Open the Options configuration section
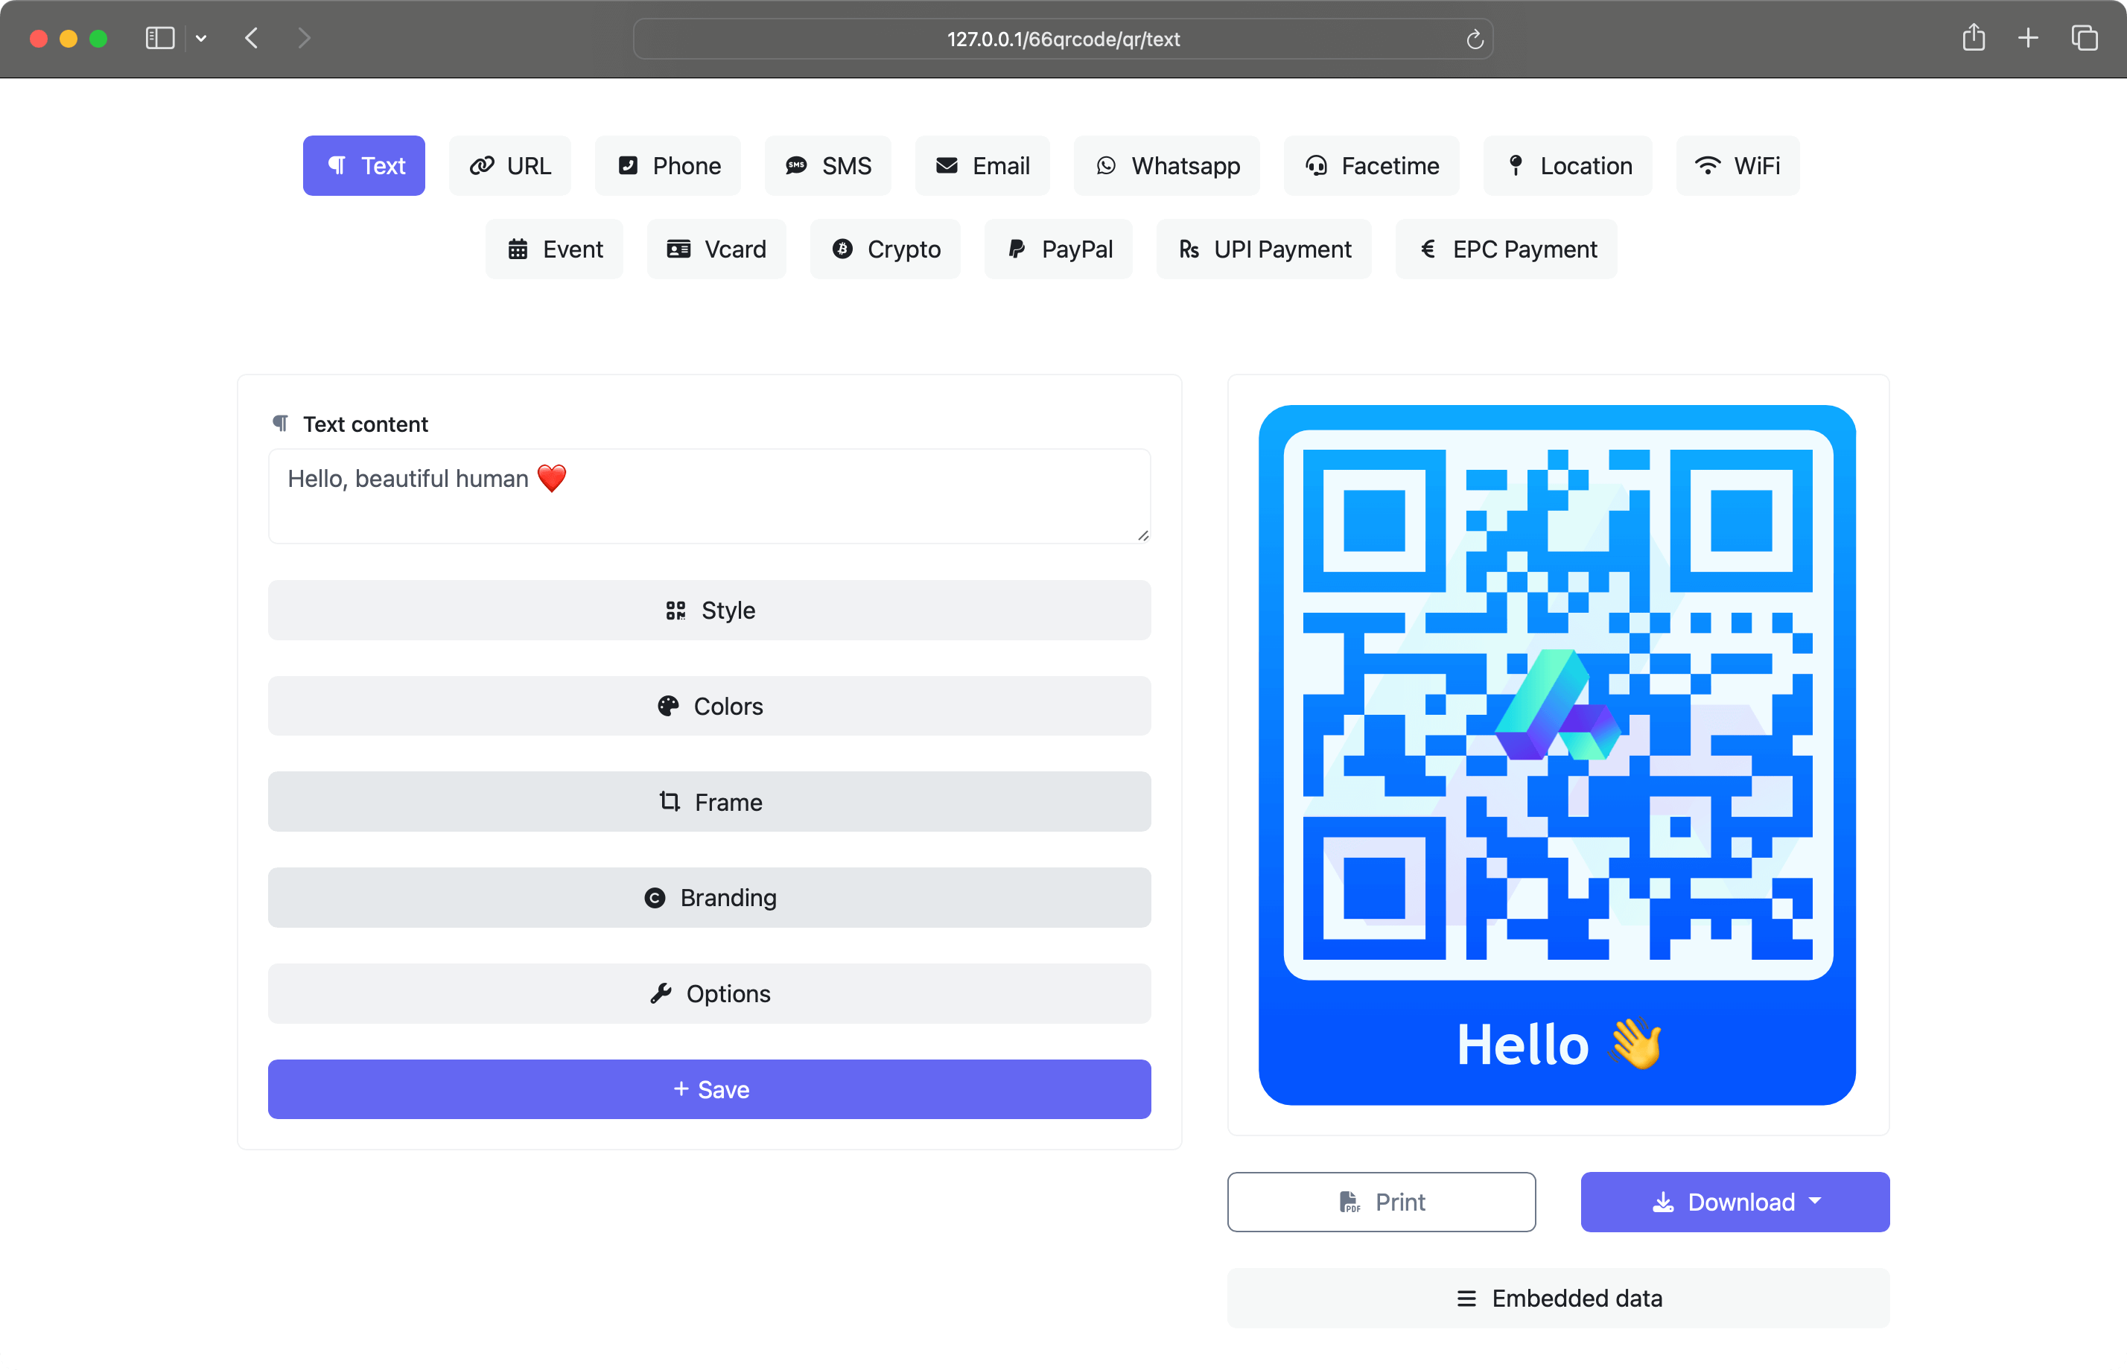This screenshot has height=1370, width=2127. [x=710, y=993]
